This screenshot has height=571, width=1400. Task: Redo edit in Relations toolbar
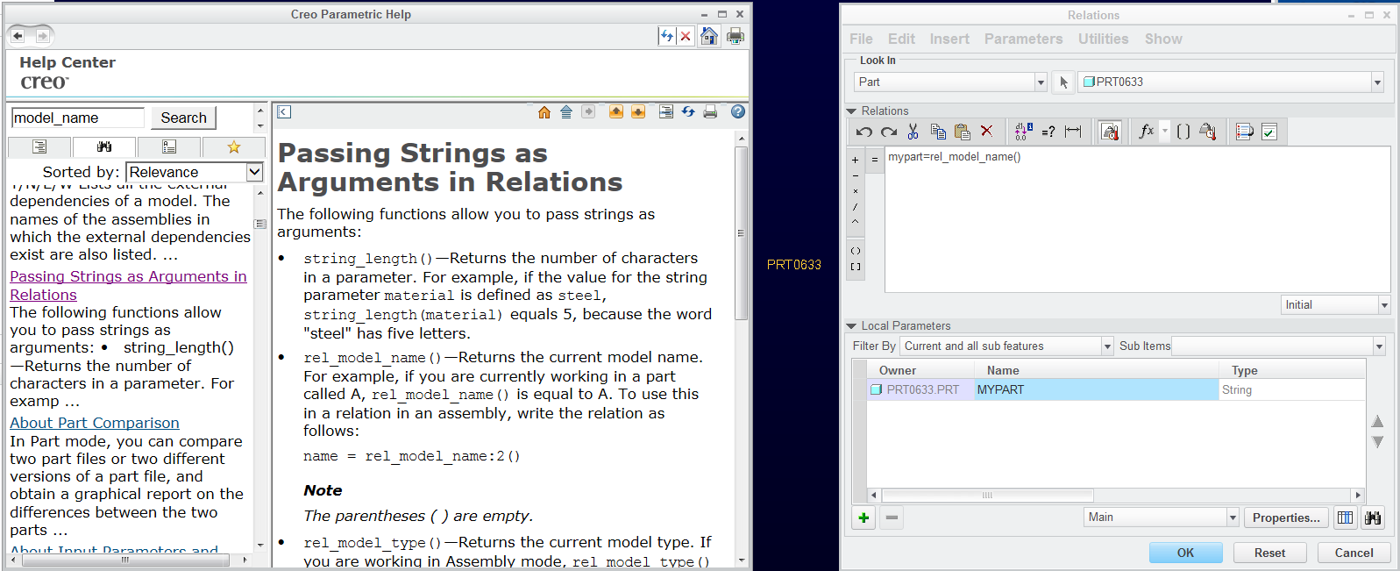tap(889, 132)
